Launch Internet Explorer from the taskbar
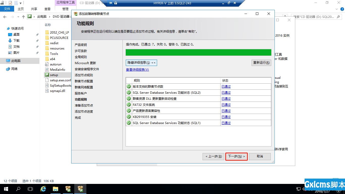 point(43,189)
